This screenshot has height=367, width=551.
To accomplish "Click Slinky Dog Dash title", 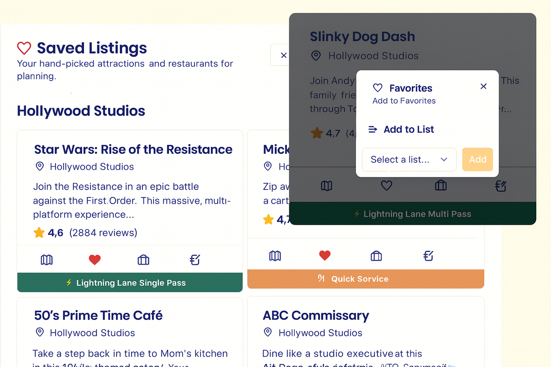I will 362,37.
